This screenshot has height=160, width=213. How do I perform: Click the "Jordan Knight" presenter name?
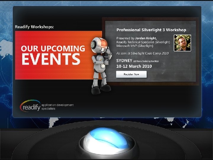click(146, 38)
